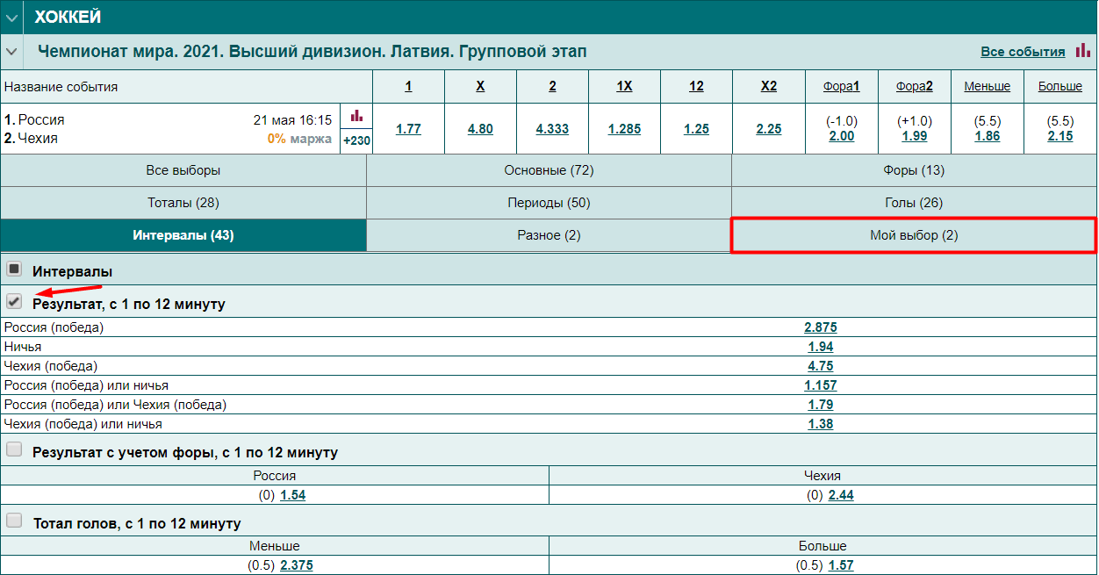The height and width of the screenshot is (575, 1099).
Task: Click the Все события link
Action: [x=1023, y=52]
